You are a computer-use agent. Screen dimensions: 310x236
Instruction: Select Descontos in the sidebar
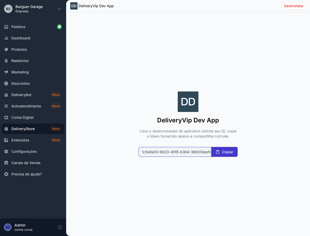pos(33,83)
